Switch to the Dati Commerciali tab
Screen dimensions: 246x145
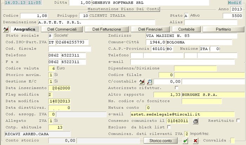(x=62, y=29)
